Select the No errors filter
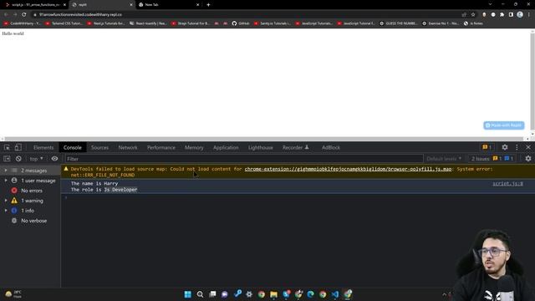Screen dimensions: 535x301 point(30,191)
